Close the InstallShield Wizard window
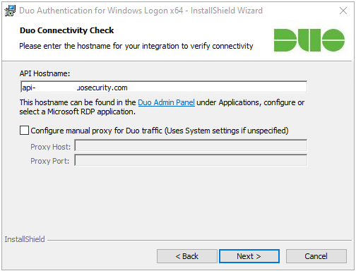Image resolution: width=356 pixels, height=271 pixels. coord(343,11)
